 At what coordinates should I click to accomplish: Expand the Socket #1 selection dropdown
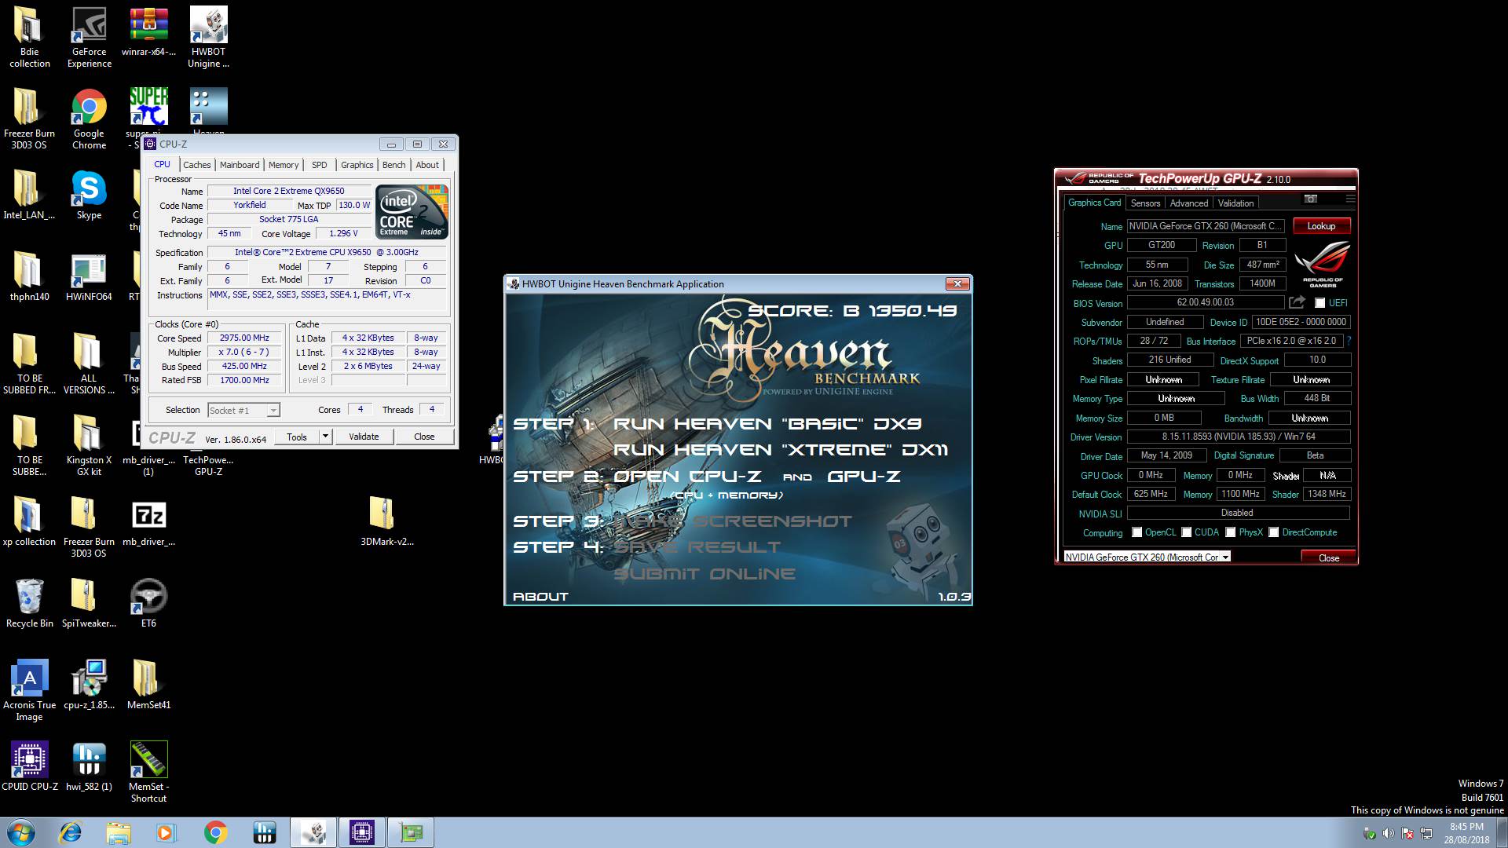coord(273,410)
